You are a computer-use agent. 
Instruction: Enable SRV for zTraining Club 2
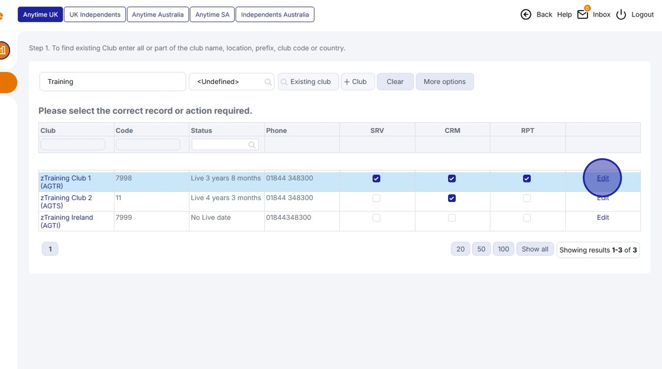tap(377, 198)
